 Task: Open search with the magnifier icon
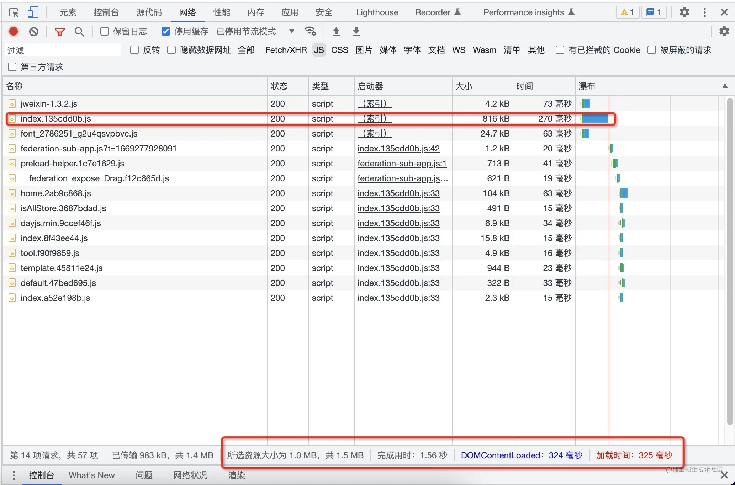[x=79, y=32]
